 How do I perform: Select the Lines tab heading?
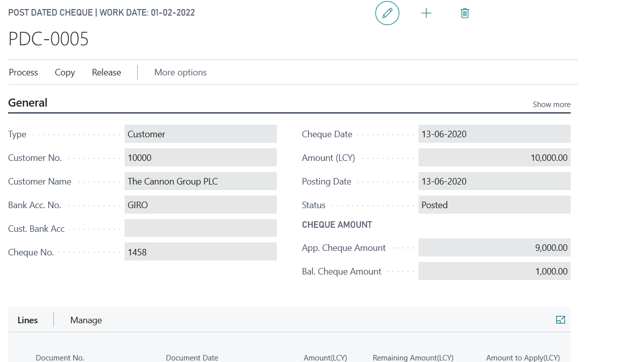click(28, 320)
